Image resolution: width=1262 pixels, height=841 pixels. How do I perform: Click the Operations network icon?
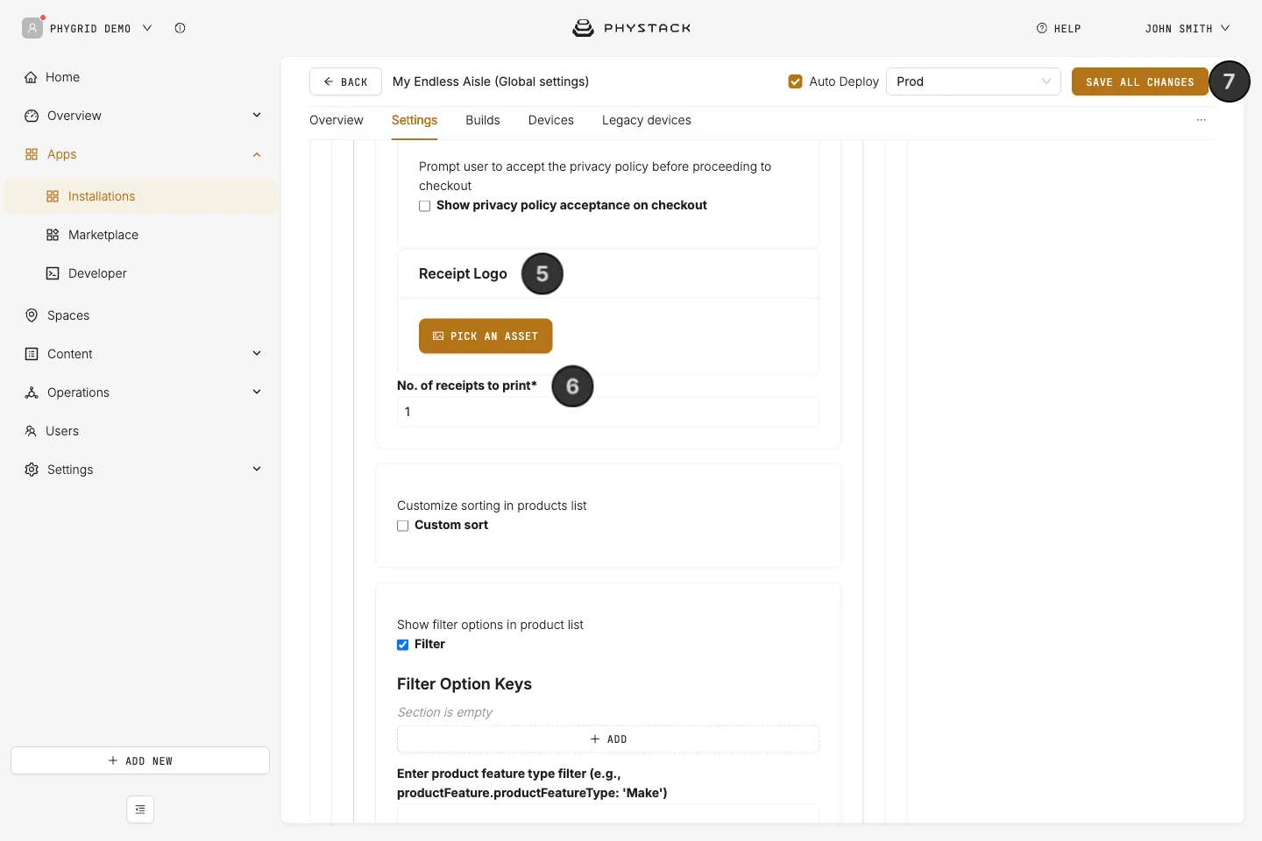point(32,392)
